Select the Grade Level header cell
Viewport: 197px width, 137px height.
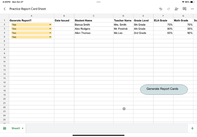pyautogui.click(x=143, y=21)
